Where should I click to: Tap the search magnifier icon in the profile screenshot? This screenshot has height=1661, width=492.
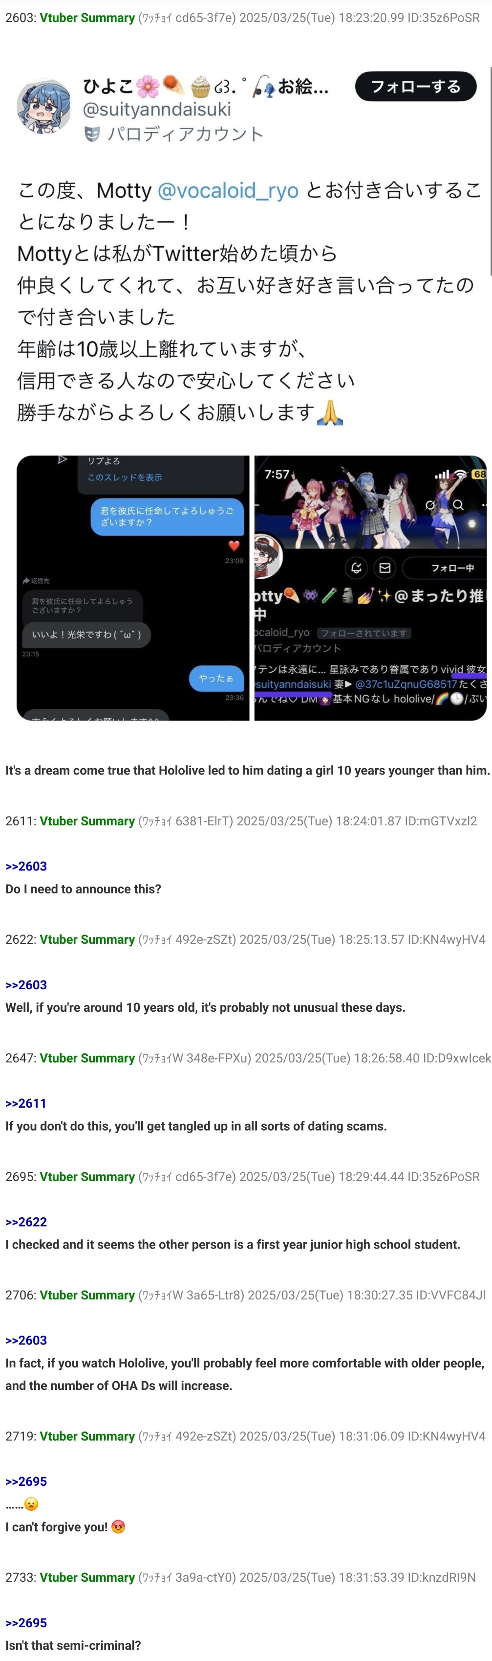point(458,505)
